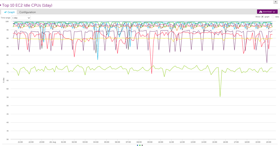280x152 pixels.
Task: Click the 12:00 time axis label
Action: click(x=182, y=142)
